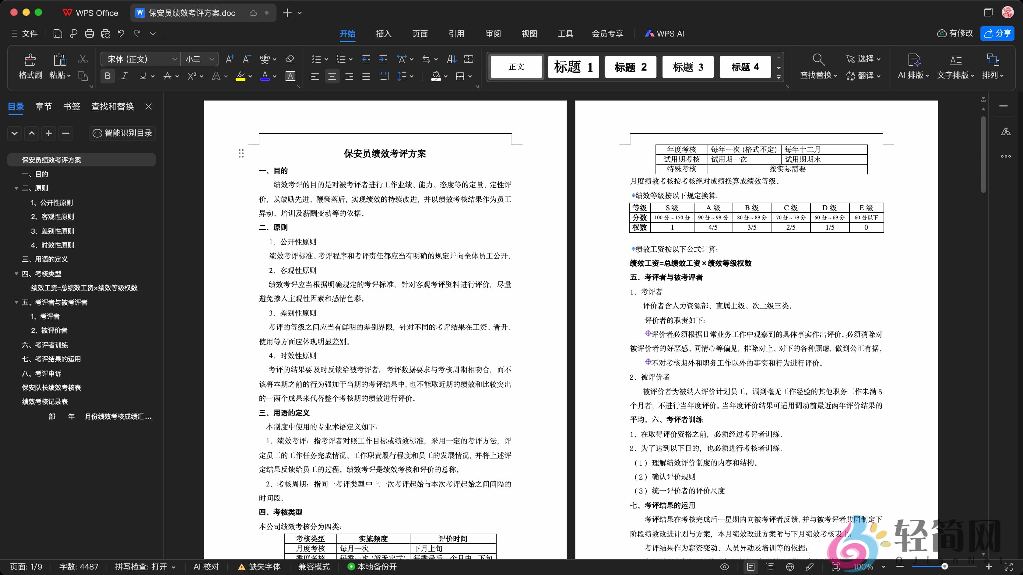The width and height of the screenshot is (1023, 575).
Task: Select the Format Painter tool
Action: coord(30,67)
